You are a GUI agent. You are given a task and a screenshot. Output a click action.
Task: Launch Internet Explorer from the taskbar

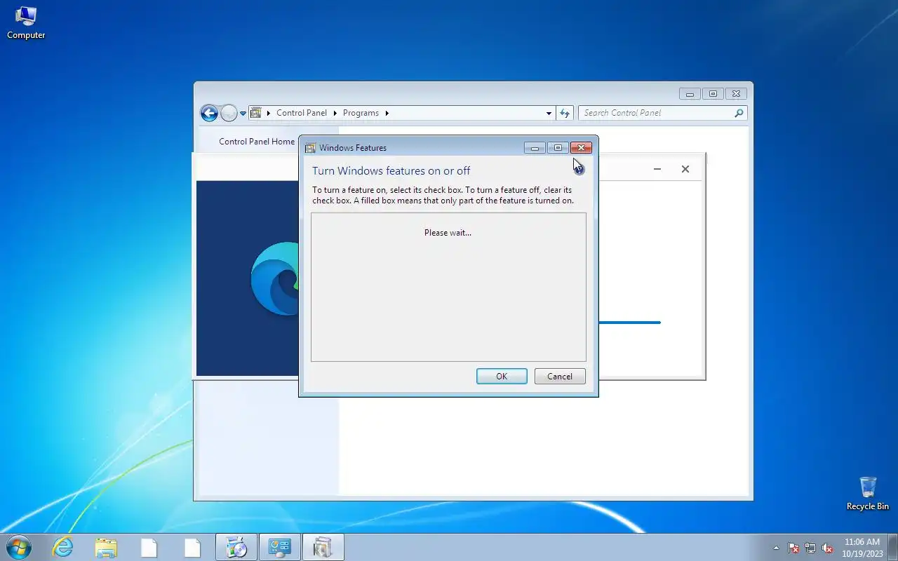63,547
